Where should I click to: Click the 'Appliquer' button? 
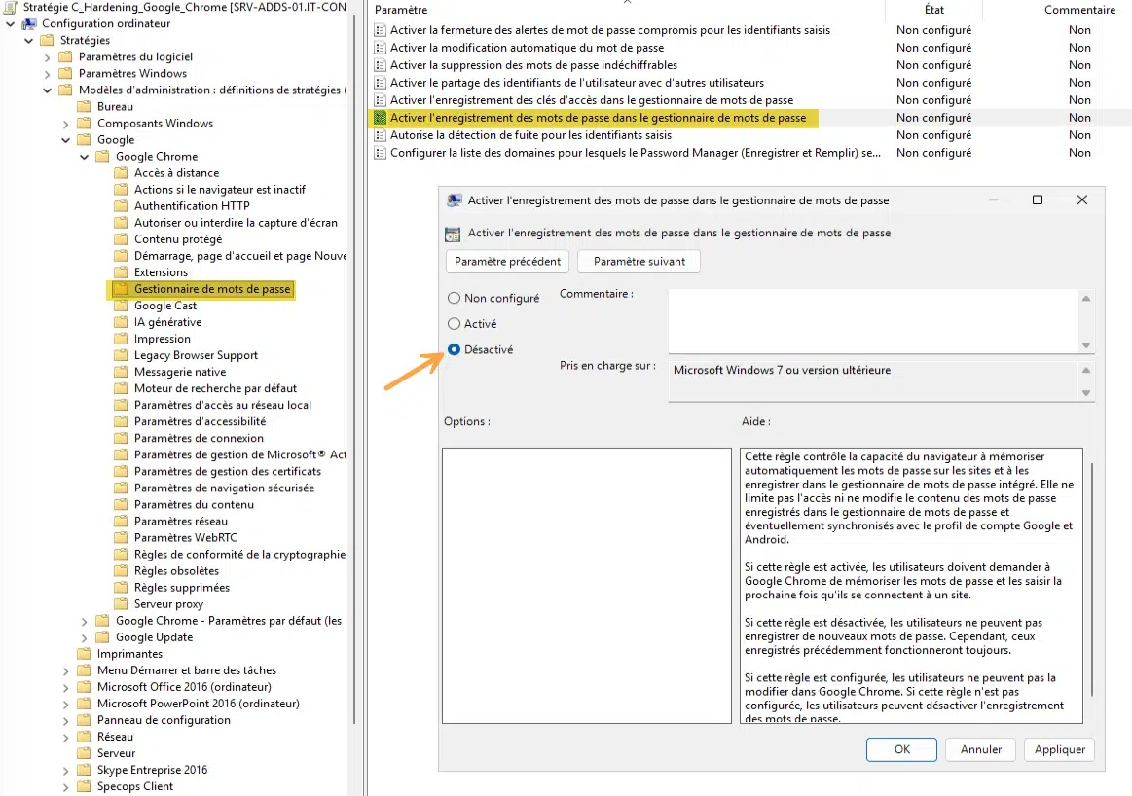coord(1059,750)
